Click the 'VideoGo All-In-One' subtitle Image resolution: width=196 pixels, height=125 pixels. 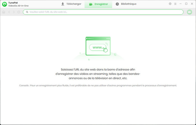[18, 6]
